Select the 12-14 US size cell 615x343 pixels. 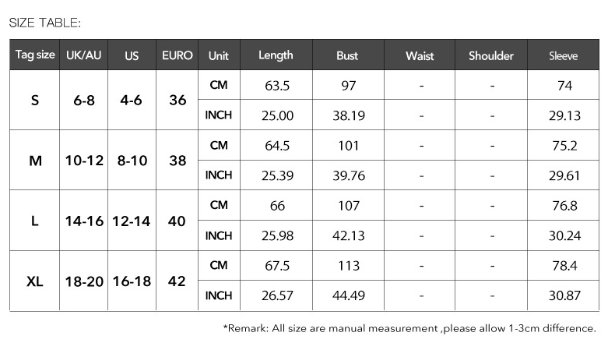coord(132,221)
